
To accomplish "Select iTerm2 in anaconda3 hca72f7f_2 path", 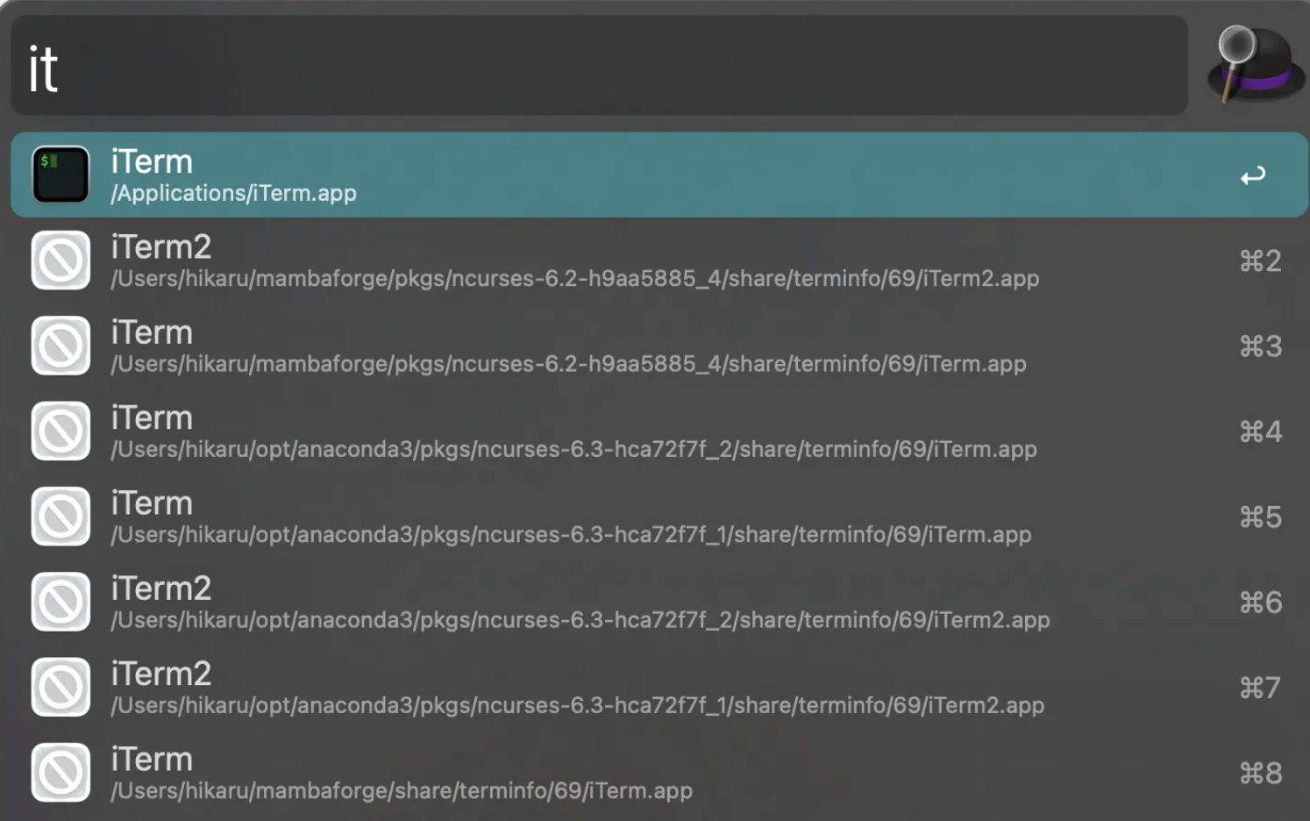I will pyautogui.click(x=659, y=602).
